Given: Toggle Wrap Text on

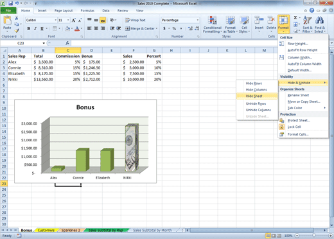Looking at the screenshot, I should click(x=136, y=20).
